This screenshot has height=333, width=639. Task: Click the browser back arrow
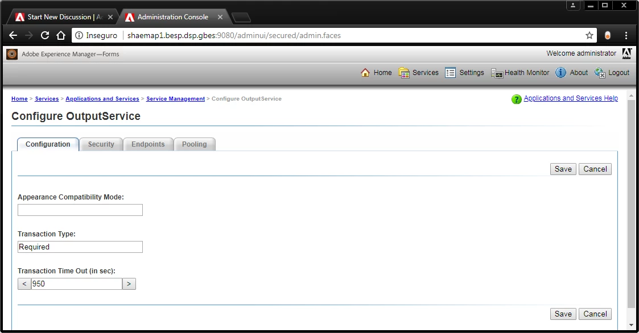pyautogui.click(x=13, y=35)
